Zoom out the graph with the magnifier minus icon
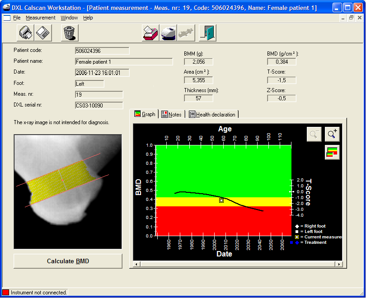 pyautogui.click(x=314, y=134)
